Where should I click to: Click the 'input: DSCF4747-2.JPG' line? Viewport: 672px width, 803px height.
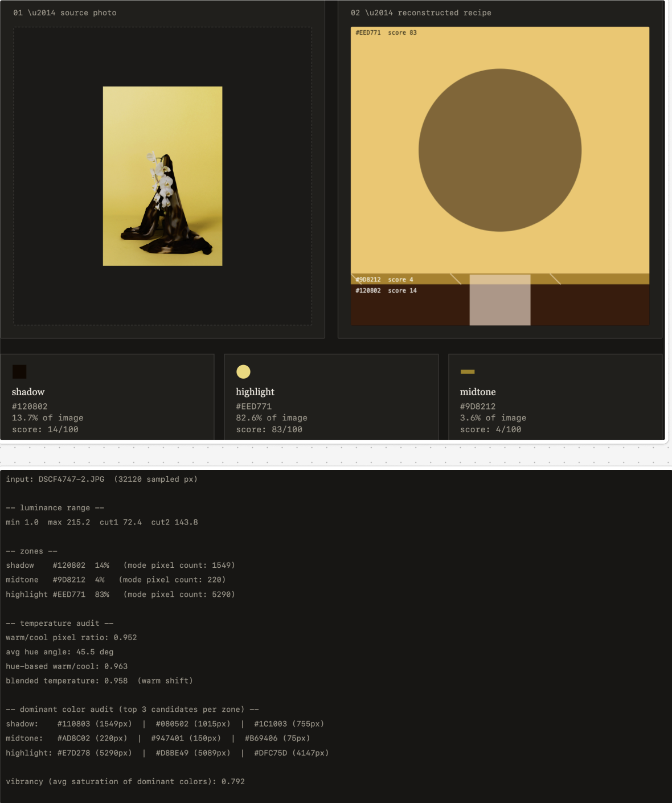click(102, 479)
